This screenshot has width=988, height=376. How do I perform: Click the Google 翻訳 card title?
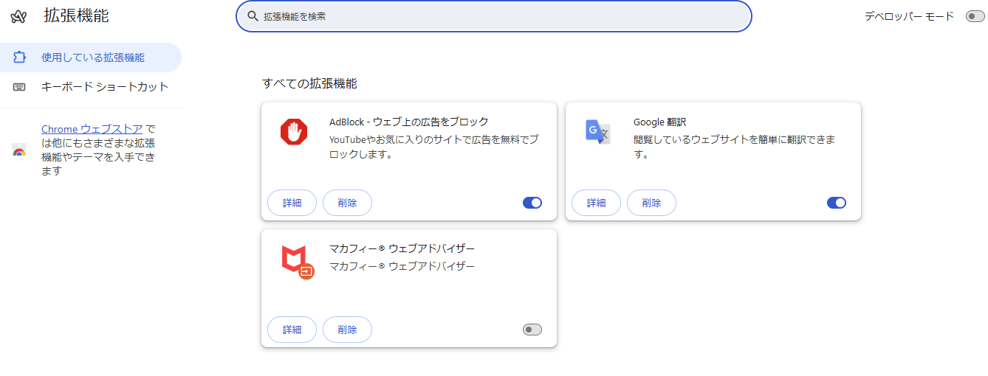click(659, 122)
